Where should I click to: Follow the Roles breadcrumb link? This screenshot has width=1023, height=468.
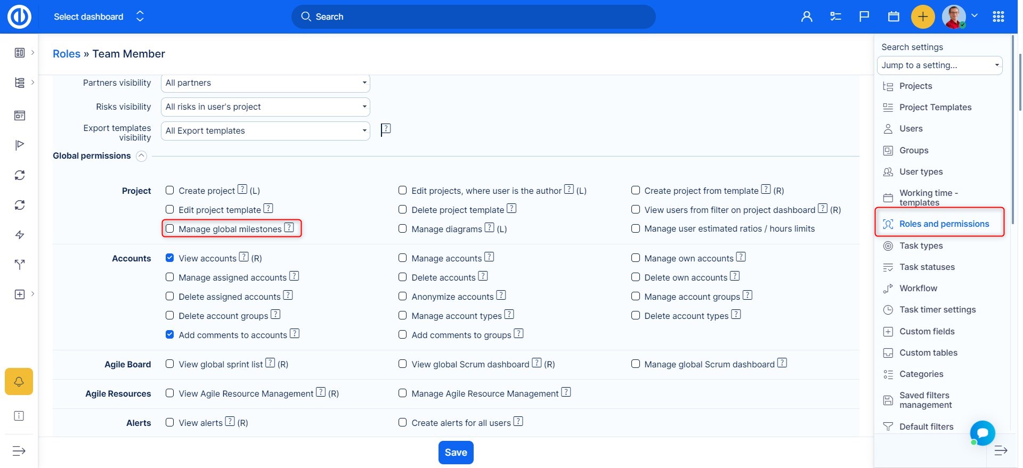pyautogui.click(x=67, y=54)
